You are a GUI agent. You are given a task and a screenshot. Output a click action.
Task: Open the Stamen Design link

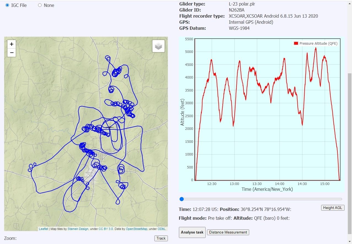[78, 229]
